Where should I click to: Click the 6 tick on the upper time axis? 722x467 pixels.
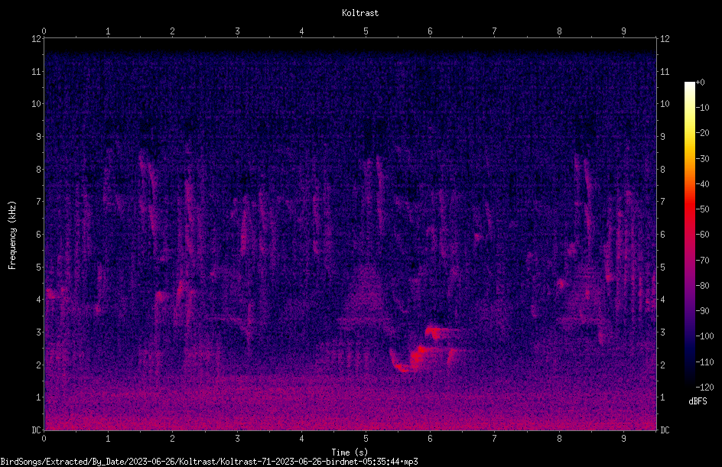pos(430,31)
